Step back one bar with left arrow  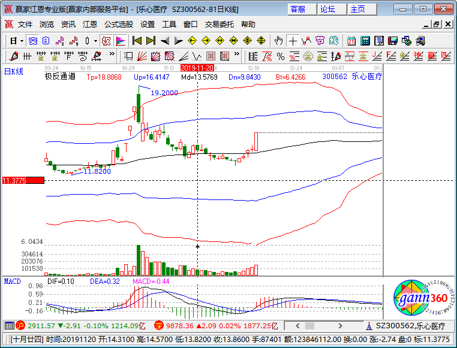(x=165, y=41)
